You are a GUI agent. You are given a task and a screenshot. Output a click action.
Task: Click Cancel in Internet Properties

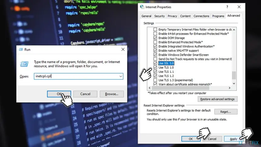click(212, 139)
